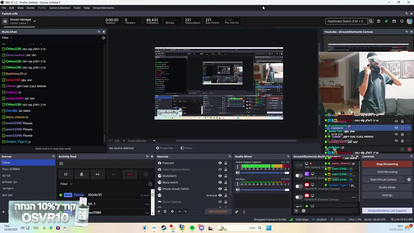Viewport: 414px width, 233px height.
Task: Open Audio Output Capture options menu
Action: tap(238, 167)
